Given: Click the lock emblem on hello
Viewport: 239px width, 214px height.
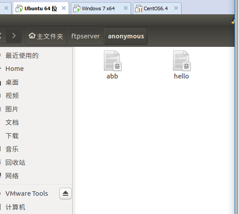Looking at the screenshot, I should pos(186,66).
